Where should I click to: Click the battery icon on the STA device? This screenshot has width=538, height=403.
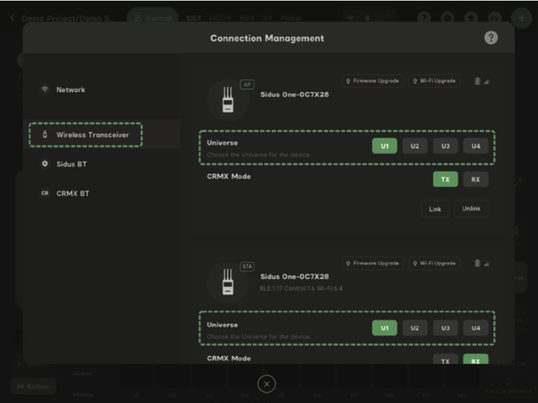[x=477, y=263]
